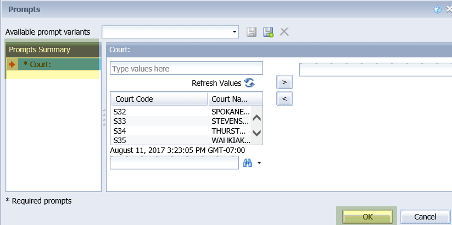Open search options dropdown arrow
Viewport: 452px width, 225px height.
click(x=259, y=163)
